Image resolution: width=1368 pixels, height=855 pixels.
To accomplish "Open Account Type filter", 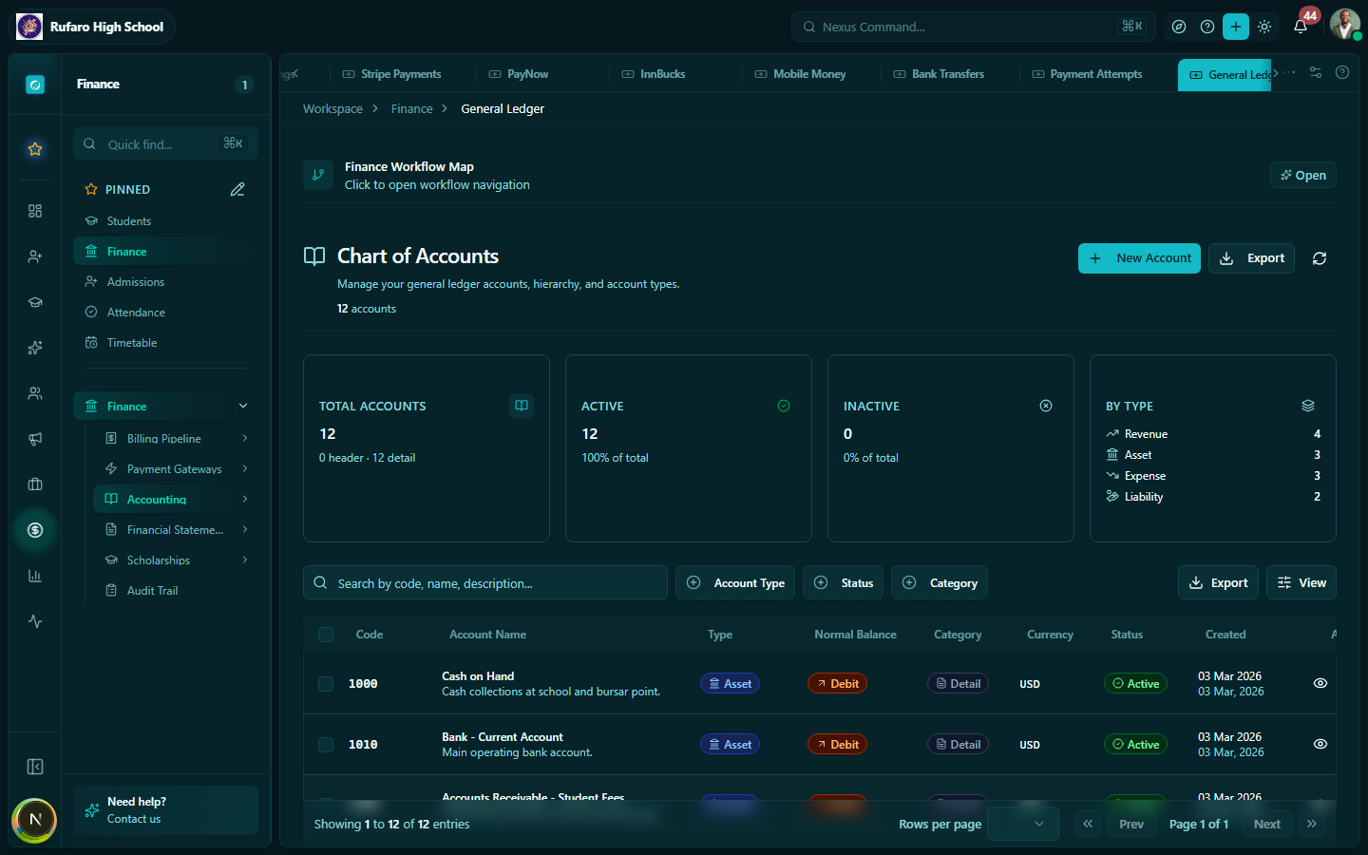I will point(735,582).
